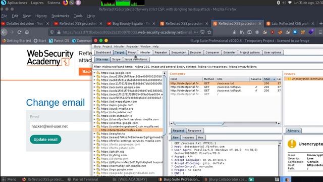This screenshot has height=182, width=323.
Task: Open the Start bookmark
Action: click(40, 40)
